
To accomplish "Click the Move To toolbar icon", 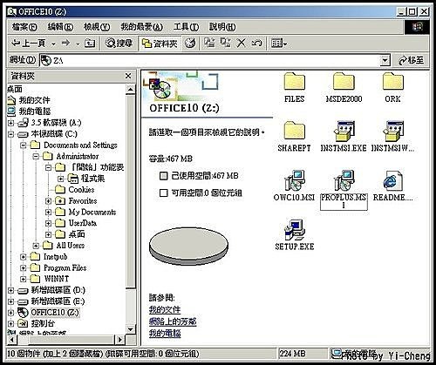I will pyautogui.click(x=209, y=43).
